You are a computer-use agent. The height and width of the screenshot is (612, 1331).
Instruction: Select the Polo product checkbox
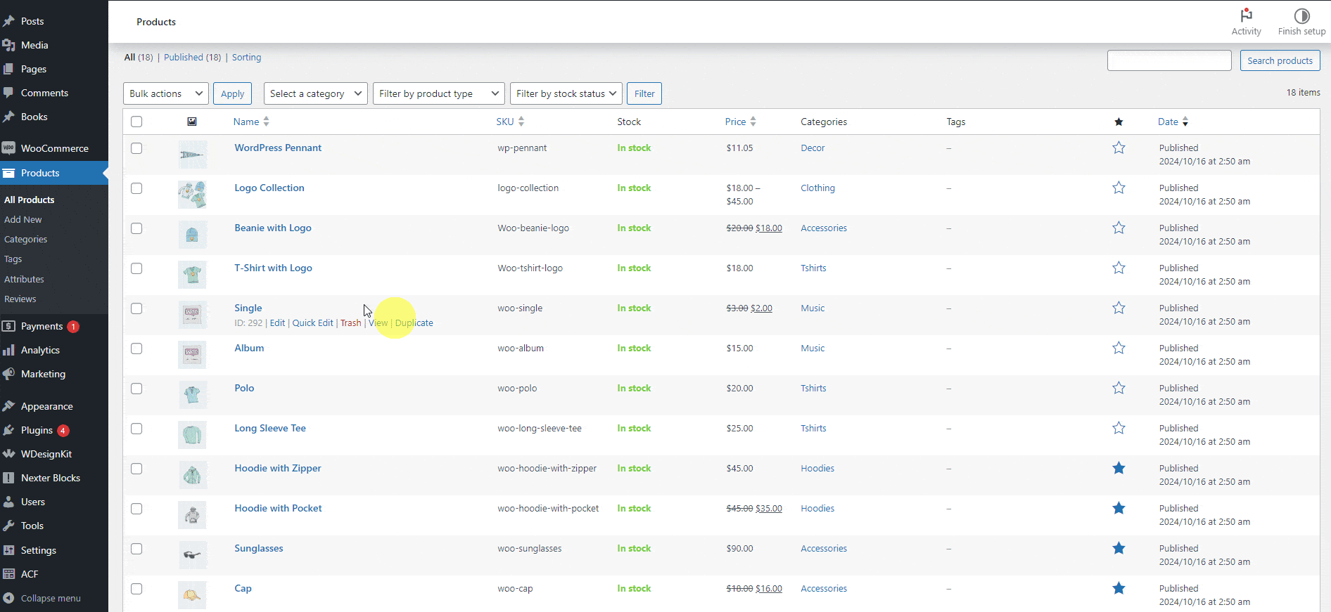pos(136,389)
